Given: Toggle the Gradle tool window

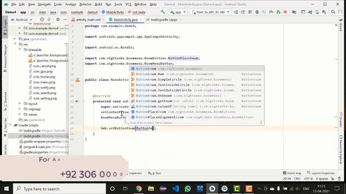Looking at the screenshot, I should pos(341,25).
